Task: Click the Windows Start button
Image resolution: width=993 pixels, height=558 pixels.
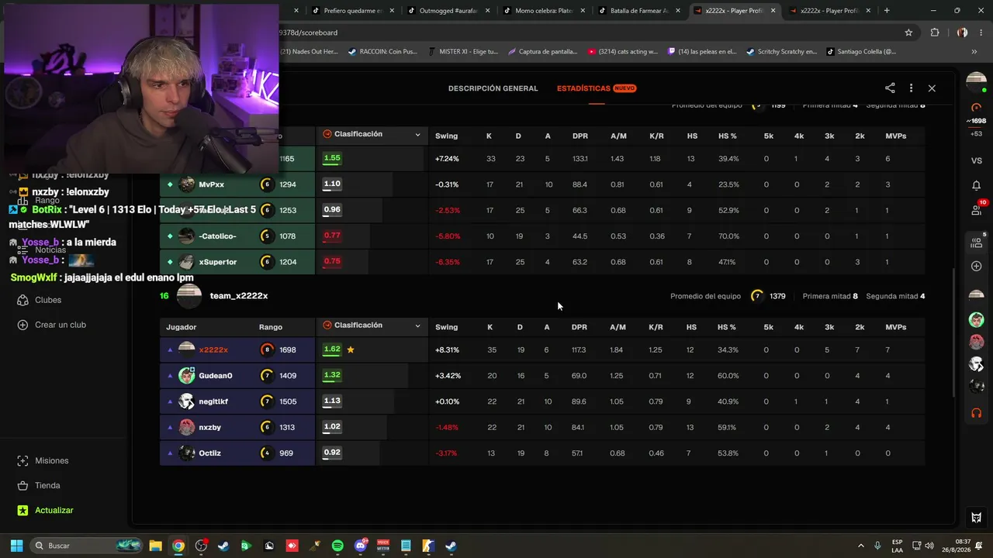Action: 16,546
